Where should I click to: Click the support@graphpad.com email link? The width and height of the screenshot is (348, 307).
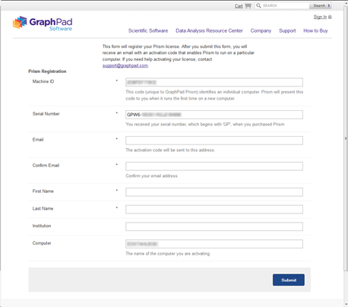[125, 65]
